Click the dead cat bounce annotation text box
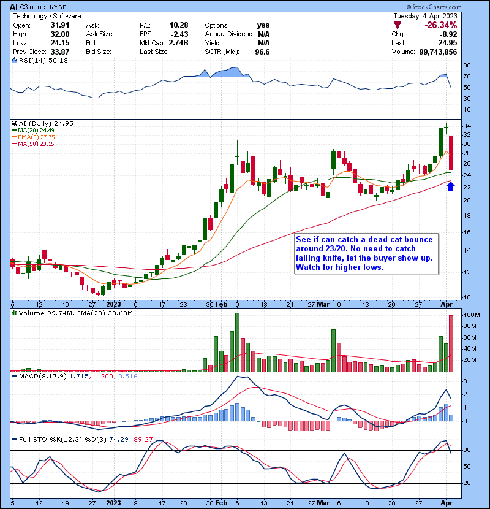This screenshot has height=509, width=490. click(x=366, y=253)
